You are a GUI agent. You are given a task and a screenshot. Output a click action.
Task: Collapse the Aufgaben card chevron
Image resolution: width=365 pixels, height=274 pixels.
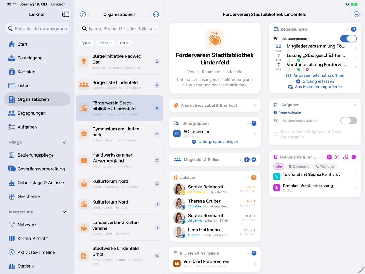click(x=355, y=105)
